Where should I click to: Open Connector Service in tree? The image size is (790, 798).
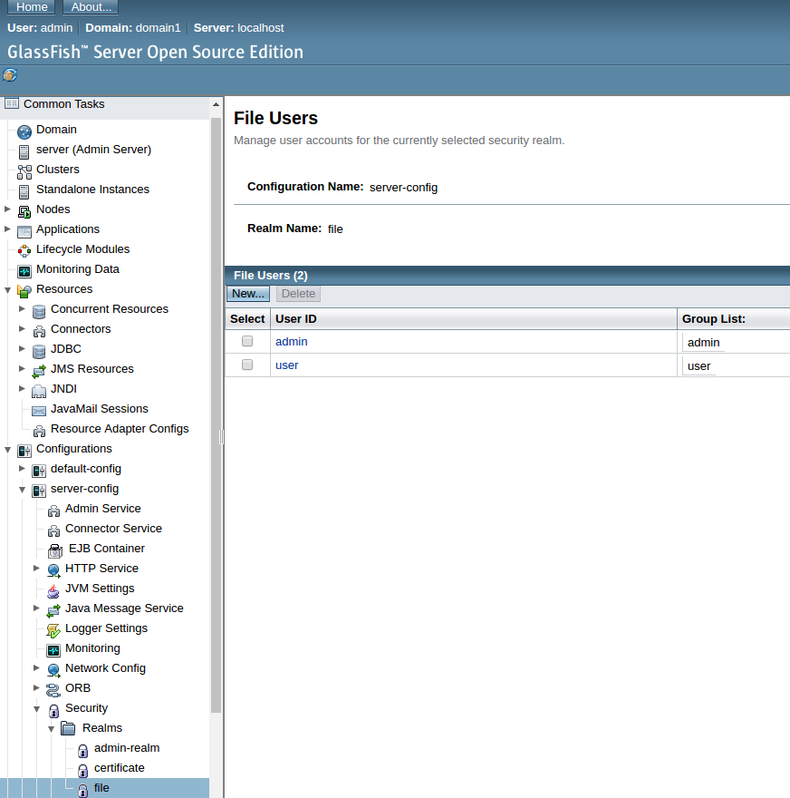[x=113, y=528]
